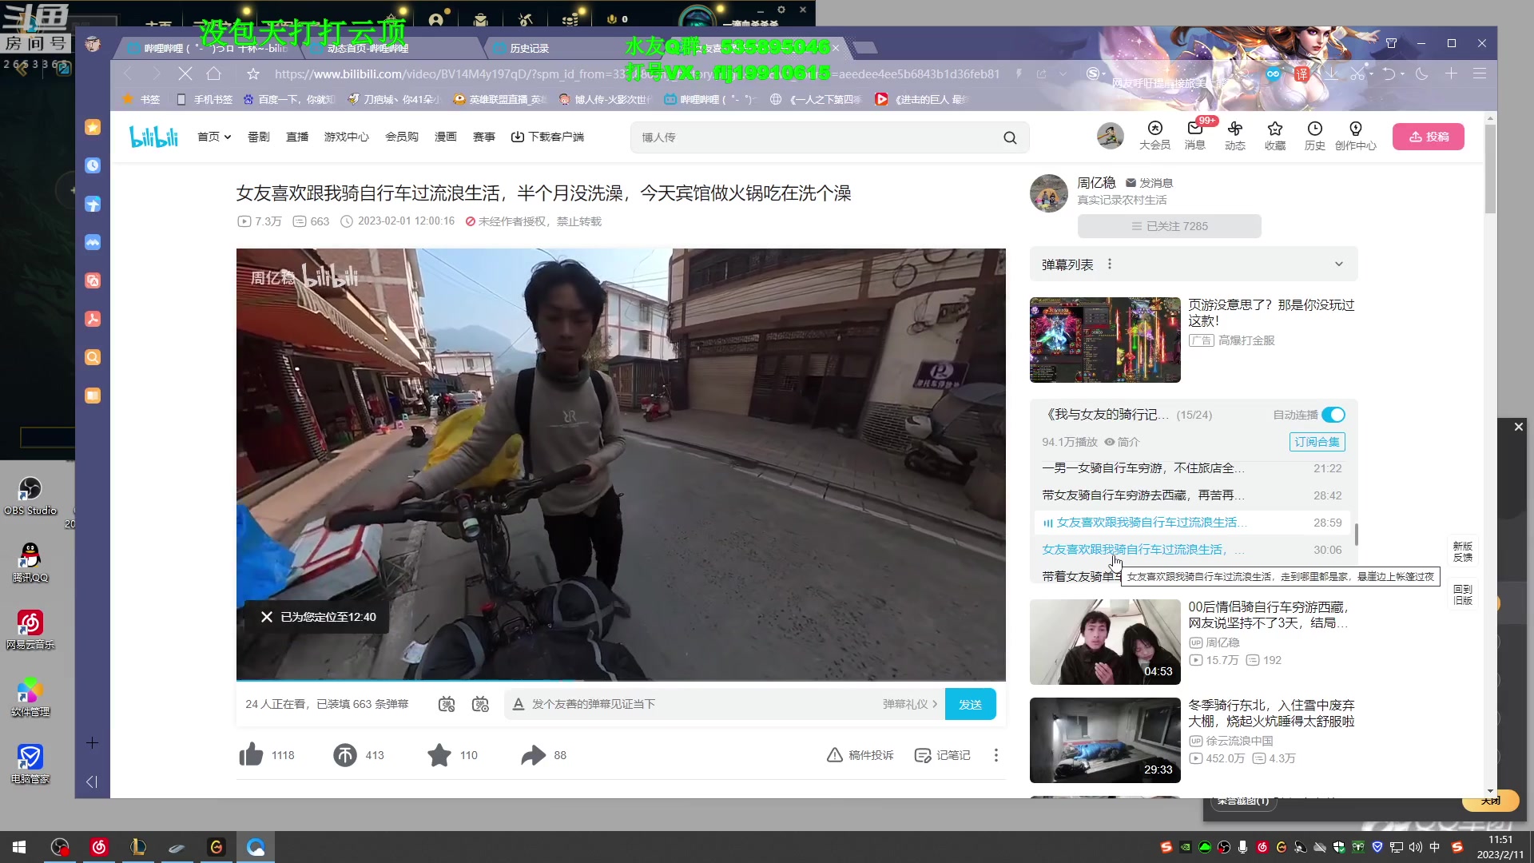Click 下载客户端 link

tap(547, 137)
